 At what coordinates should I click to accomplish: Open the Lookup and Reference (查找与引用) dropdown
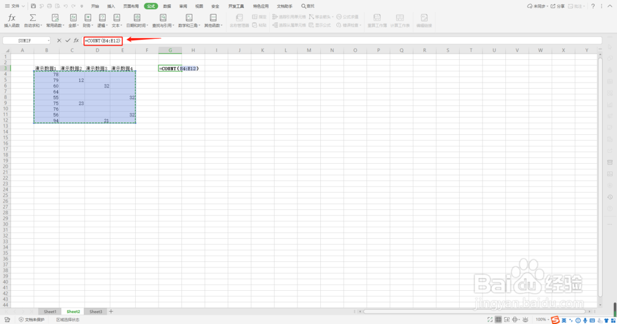tap(163, 20)
